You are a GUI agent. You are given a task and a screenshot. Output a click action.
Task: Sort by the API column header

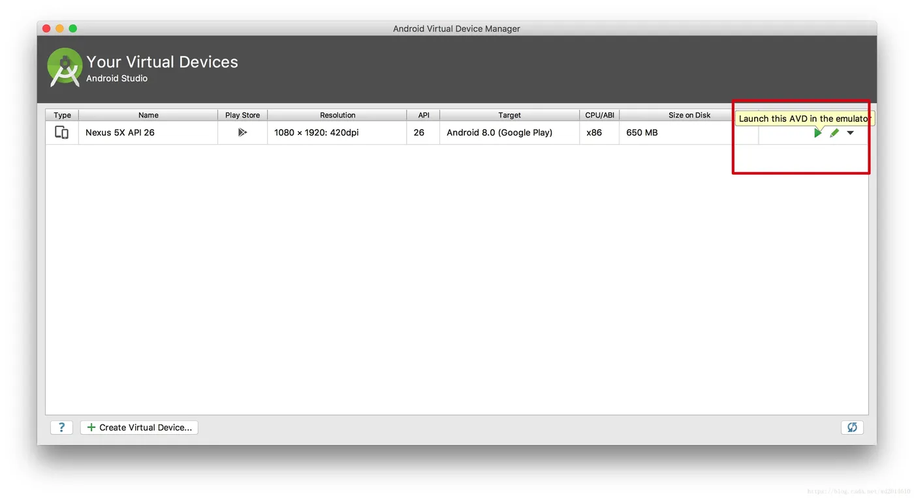[x=424, y=115]
